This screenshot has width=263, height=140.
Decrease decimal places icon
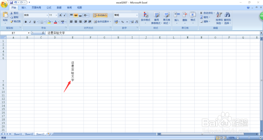point(136,22)
